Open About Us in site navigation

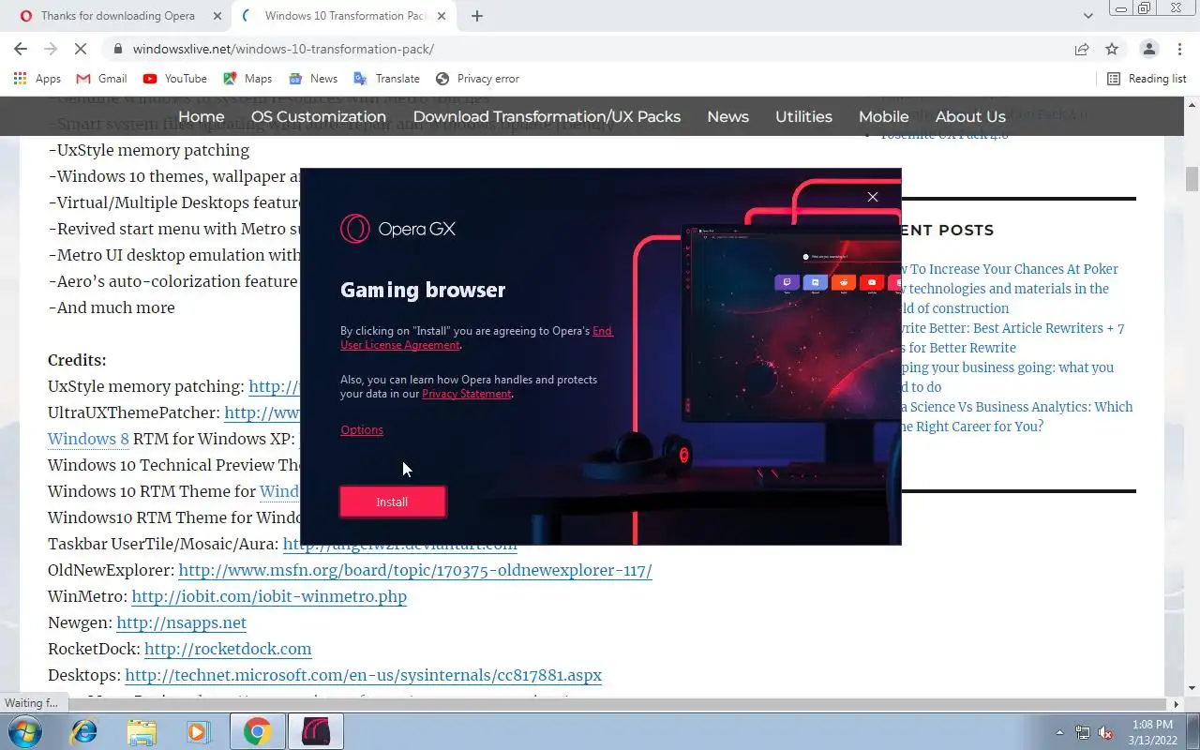tap(970, 116)
